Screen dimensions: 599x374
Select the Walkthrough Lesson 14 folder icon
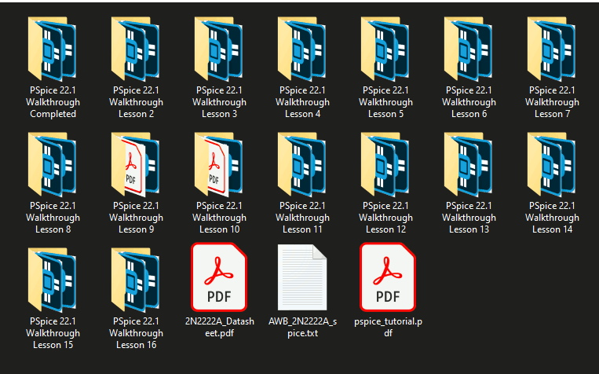[x=552, y=164]
